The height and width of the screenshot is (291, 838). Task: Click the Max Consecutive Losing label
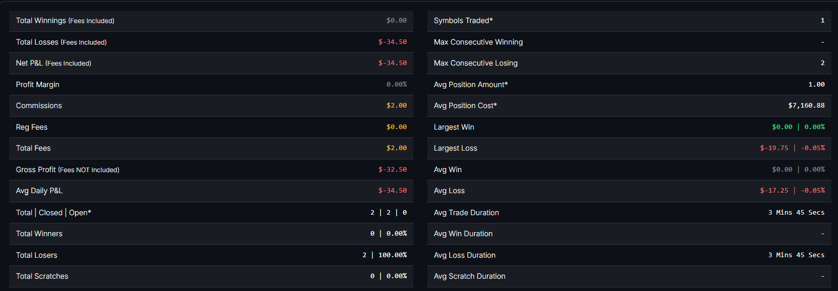(x=475, y=63)
